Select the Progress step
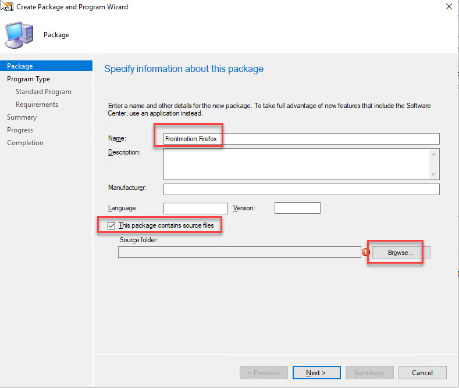 20,130
